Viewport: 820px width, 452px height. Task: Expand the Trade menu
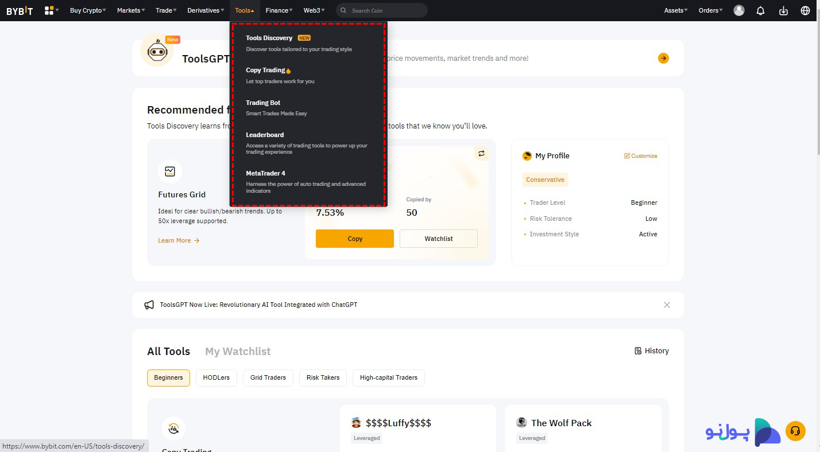click(166, 10)
